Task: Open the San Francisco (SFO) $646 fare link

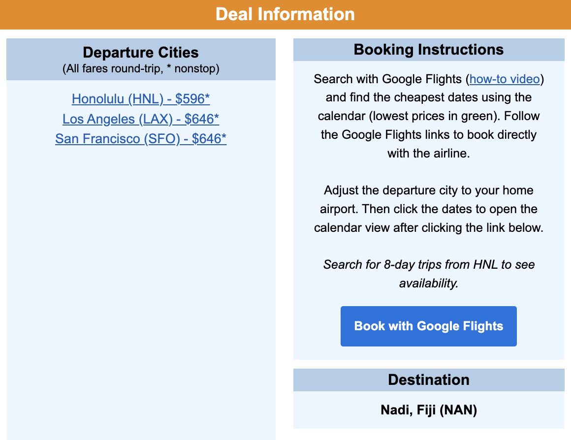Action: [140, 139]
